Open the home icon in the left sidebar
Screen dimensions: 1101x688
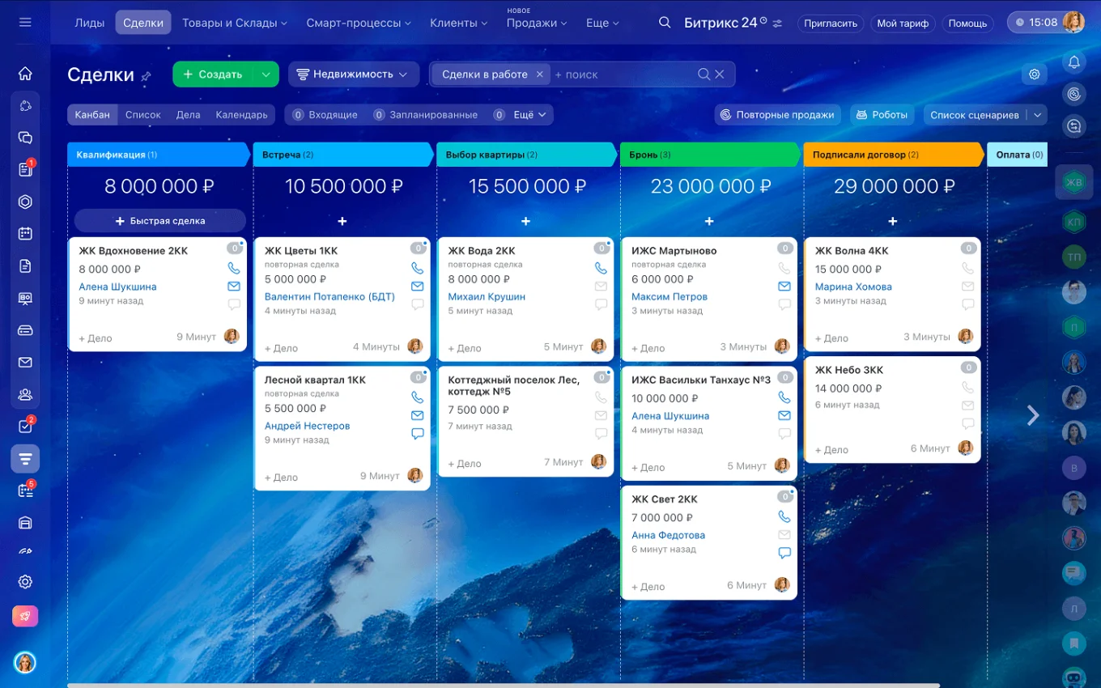click(x=24, y=73)
